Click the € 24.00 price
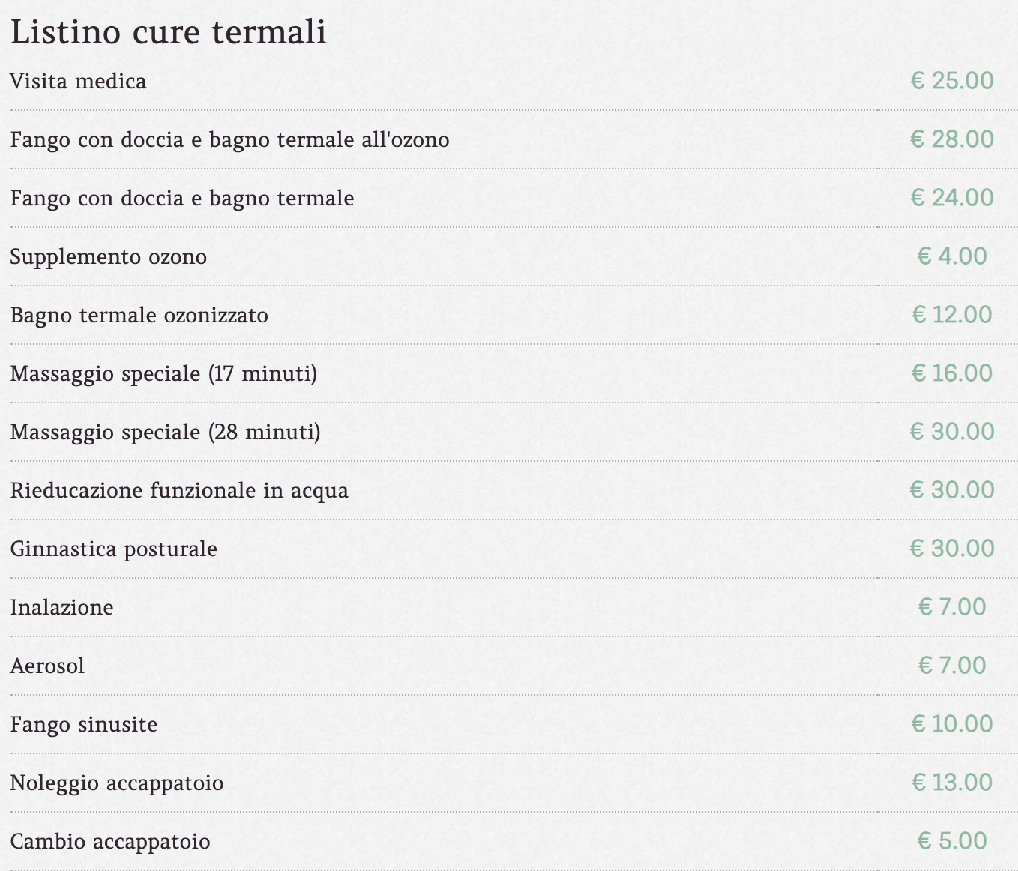Viewport: 1018px width, 871px height. pos(952,197)
